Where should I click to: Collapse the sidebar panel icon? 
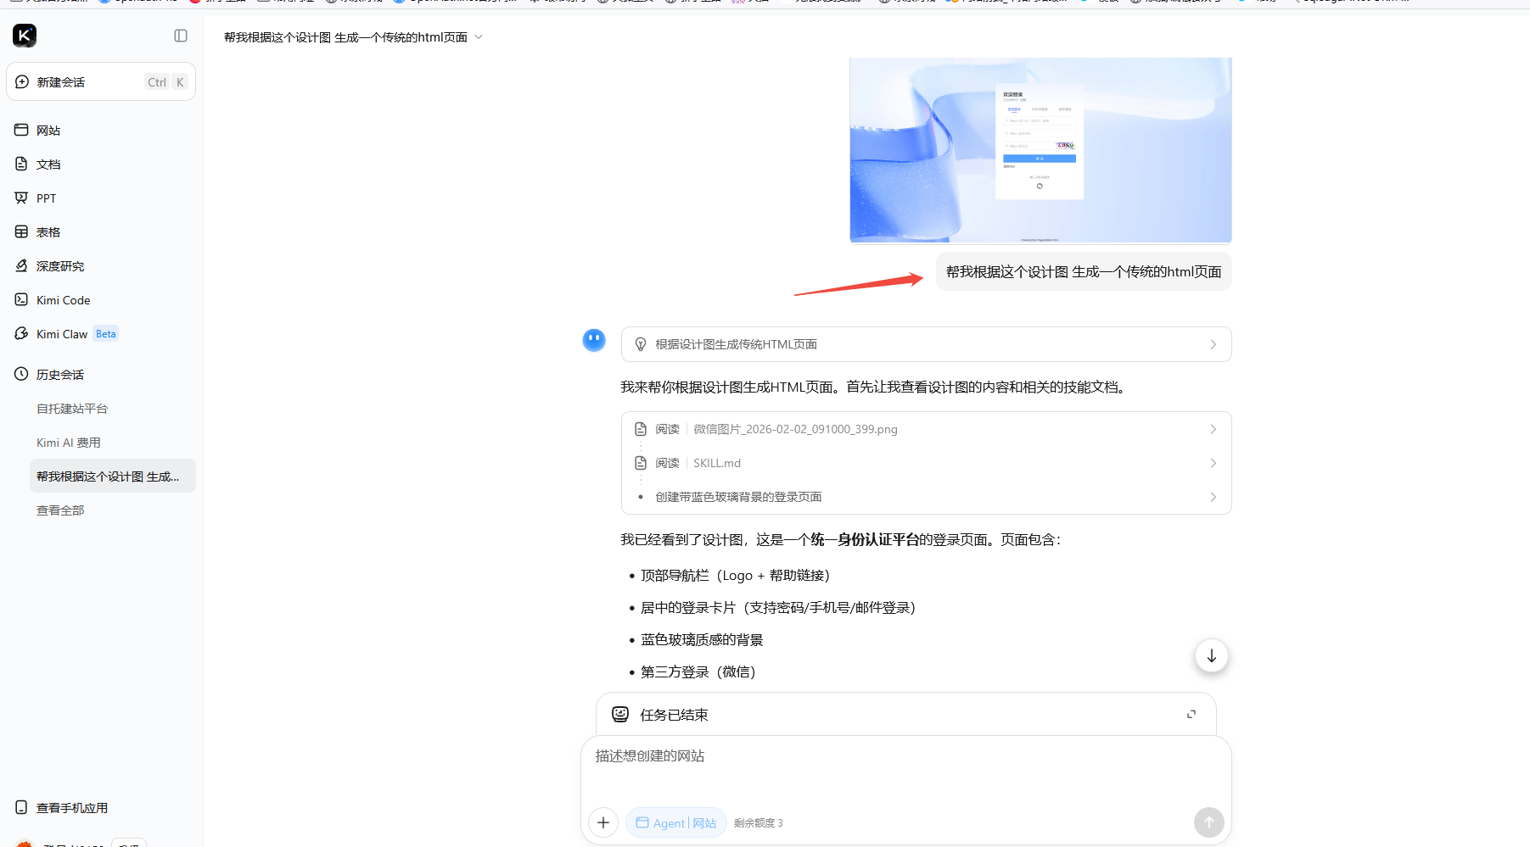point(181,36)
